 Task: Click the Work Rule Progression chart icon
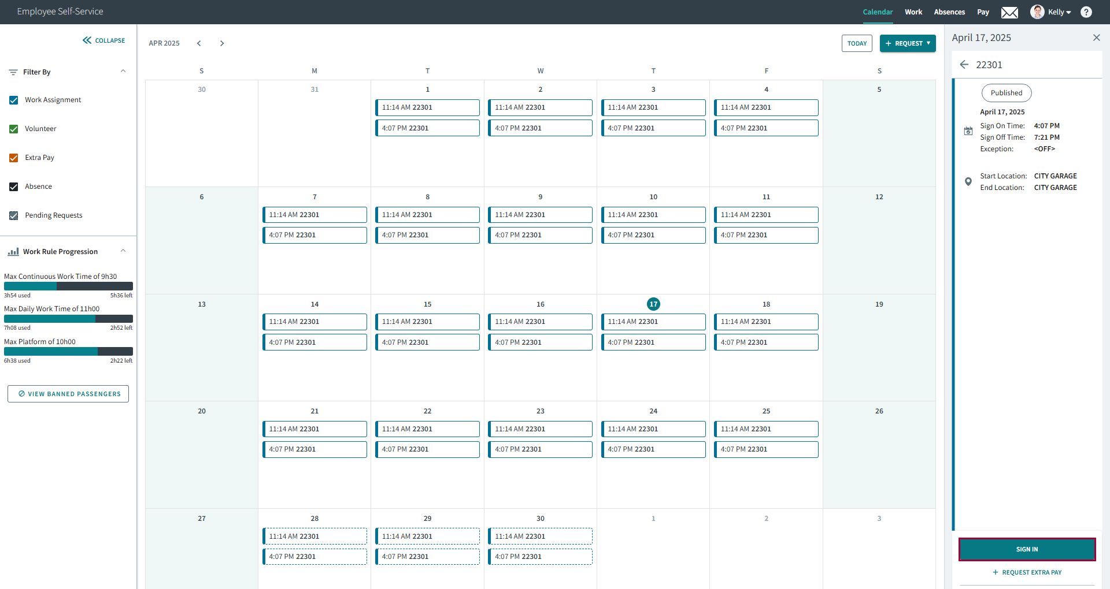pos(13,252)
